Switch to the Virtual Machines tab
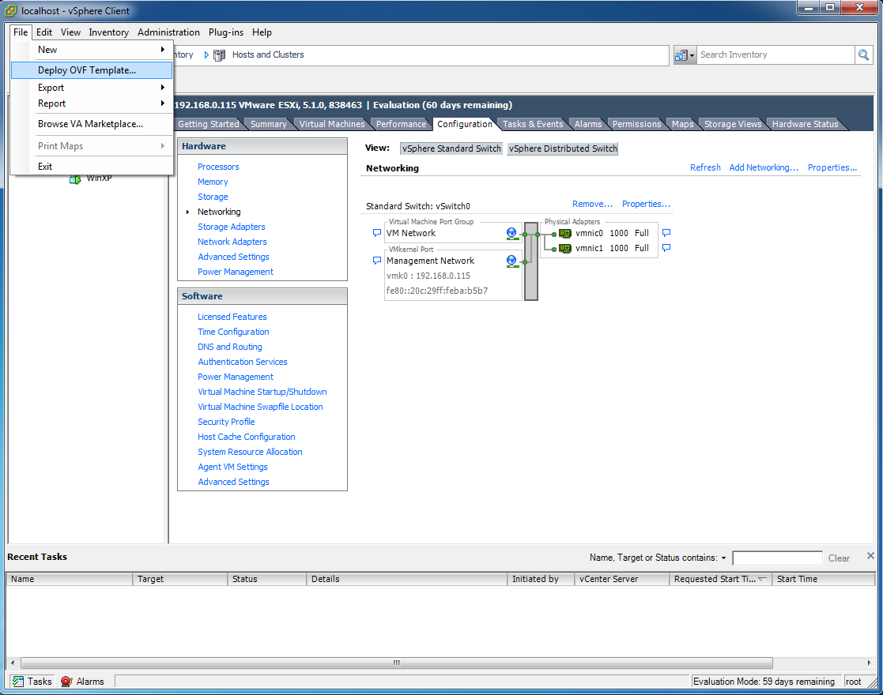Image resolution: width=883 pixels, height=695 pixels. point(332,124)
